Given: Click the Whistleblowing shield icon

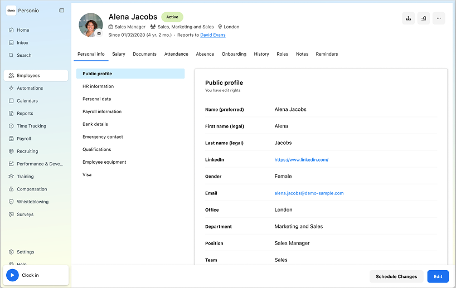Looking at the screenshot, I should point(11,202).
